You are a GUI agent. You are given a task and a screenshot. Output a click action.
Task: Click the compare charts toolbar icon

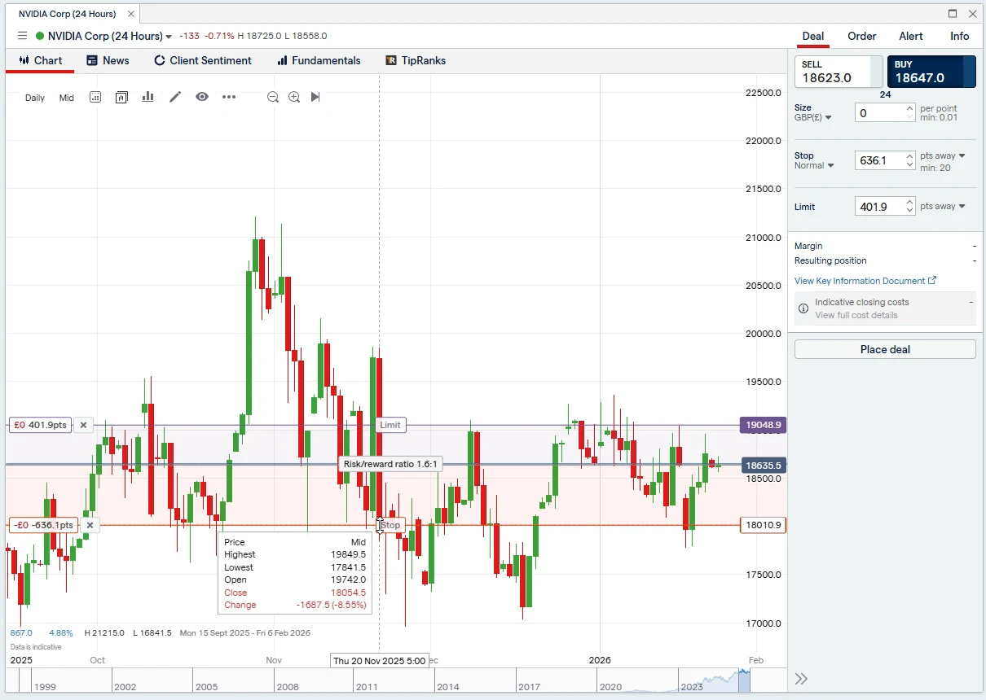click(x=121, y=97)
